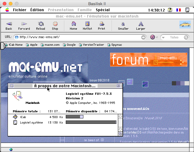The image size is (194, 152).
Task: Click the iCab taxi logo icon
Action: click(x=185, y=25)
